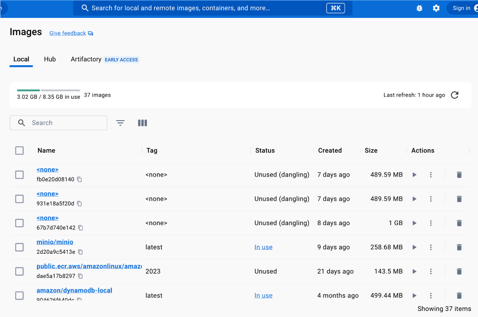
Task: Open the troubleshoot bug icon
Action: coord(419,8)
